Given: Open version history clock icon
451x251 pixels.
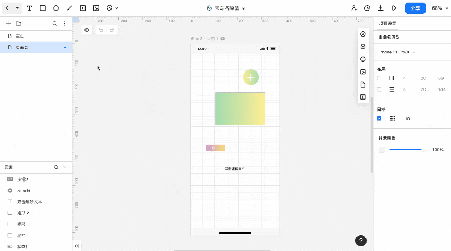Looking at the screenshot, I should 367,8.
